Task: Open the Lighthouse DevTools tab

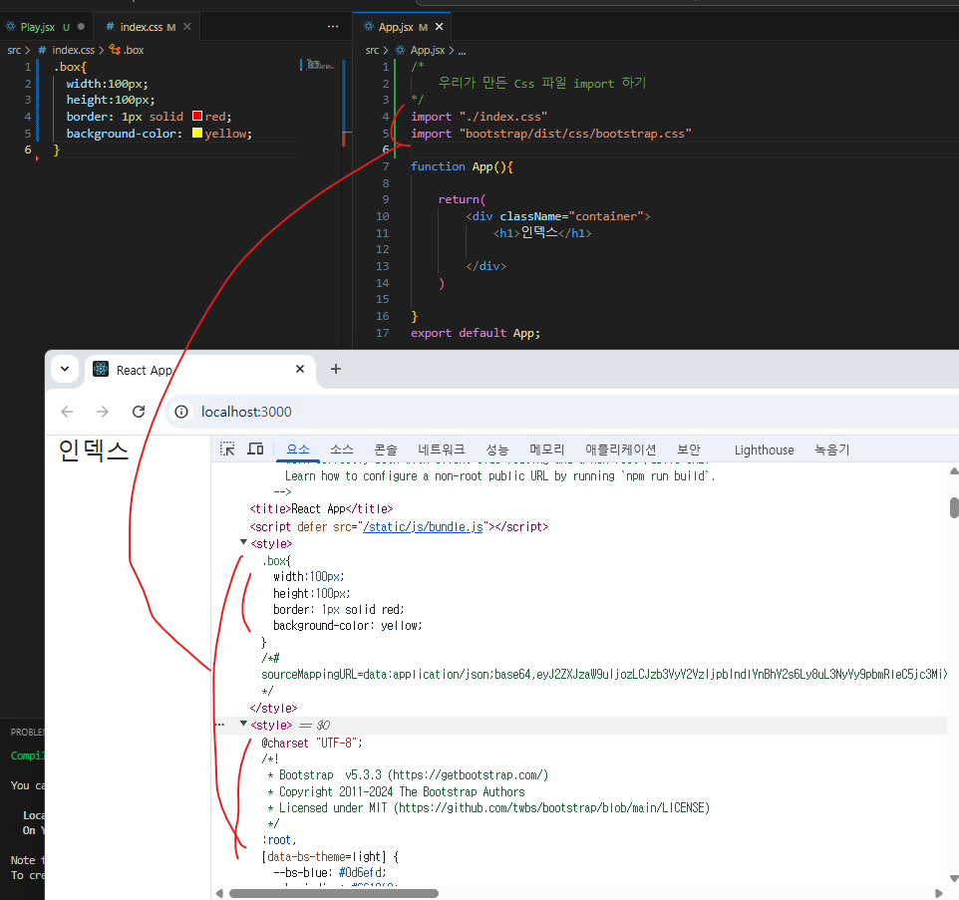Action: pyautogui.click(x=764, y=450)
